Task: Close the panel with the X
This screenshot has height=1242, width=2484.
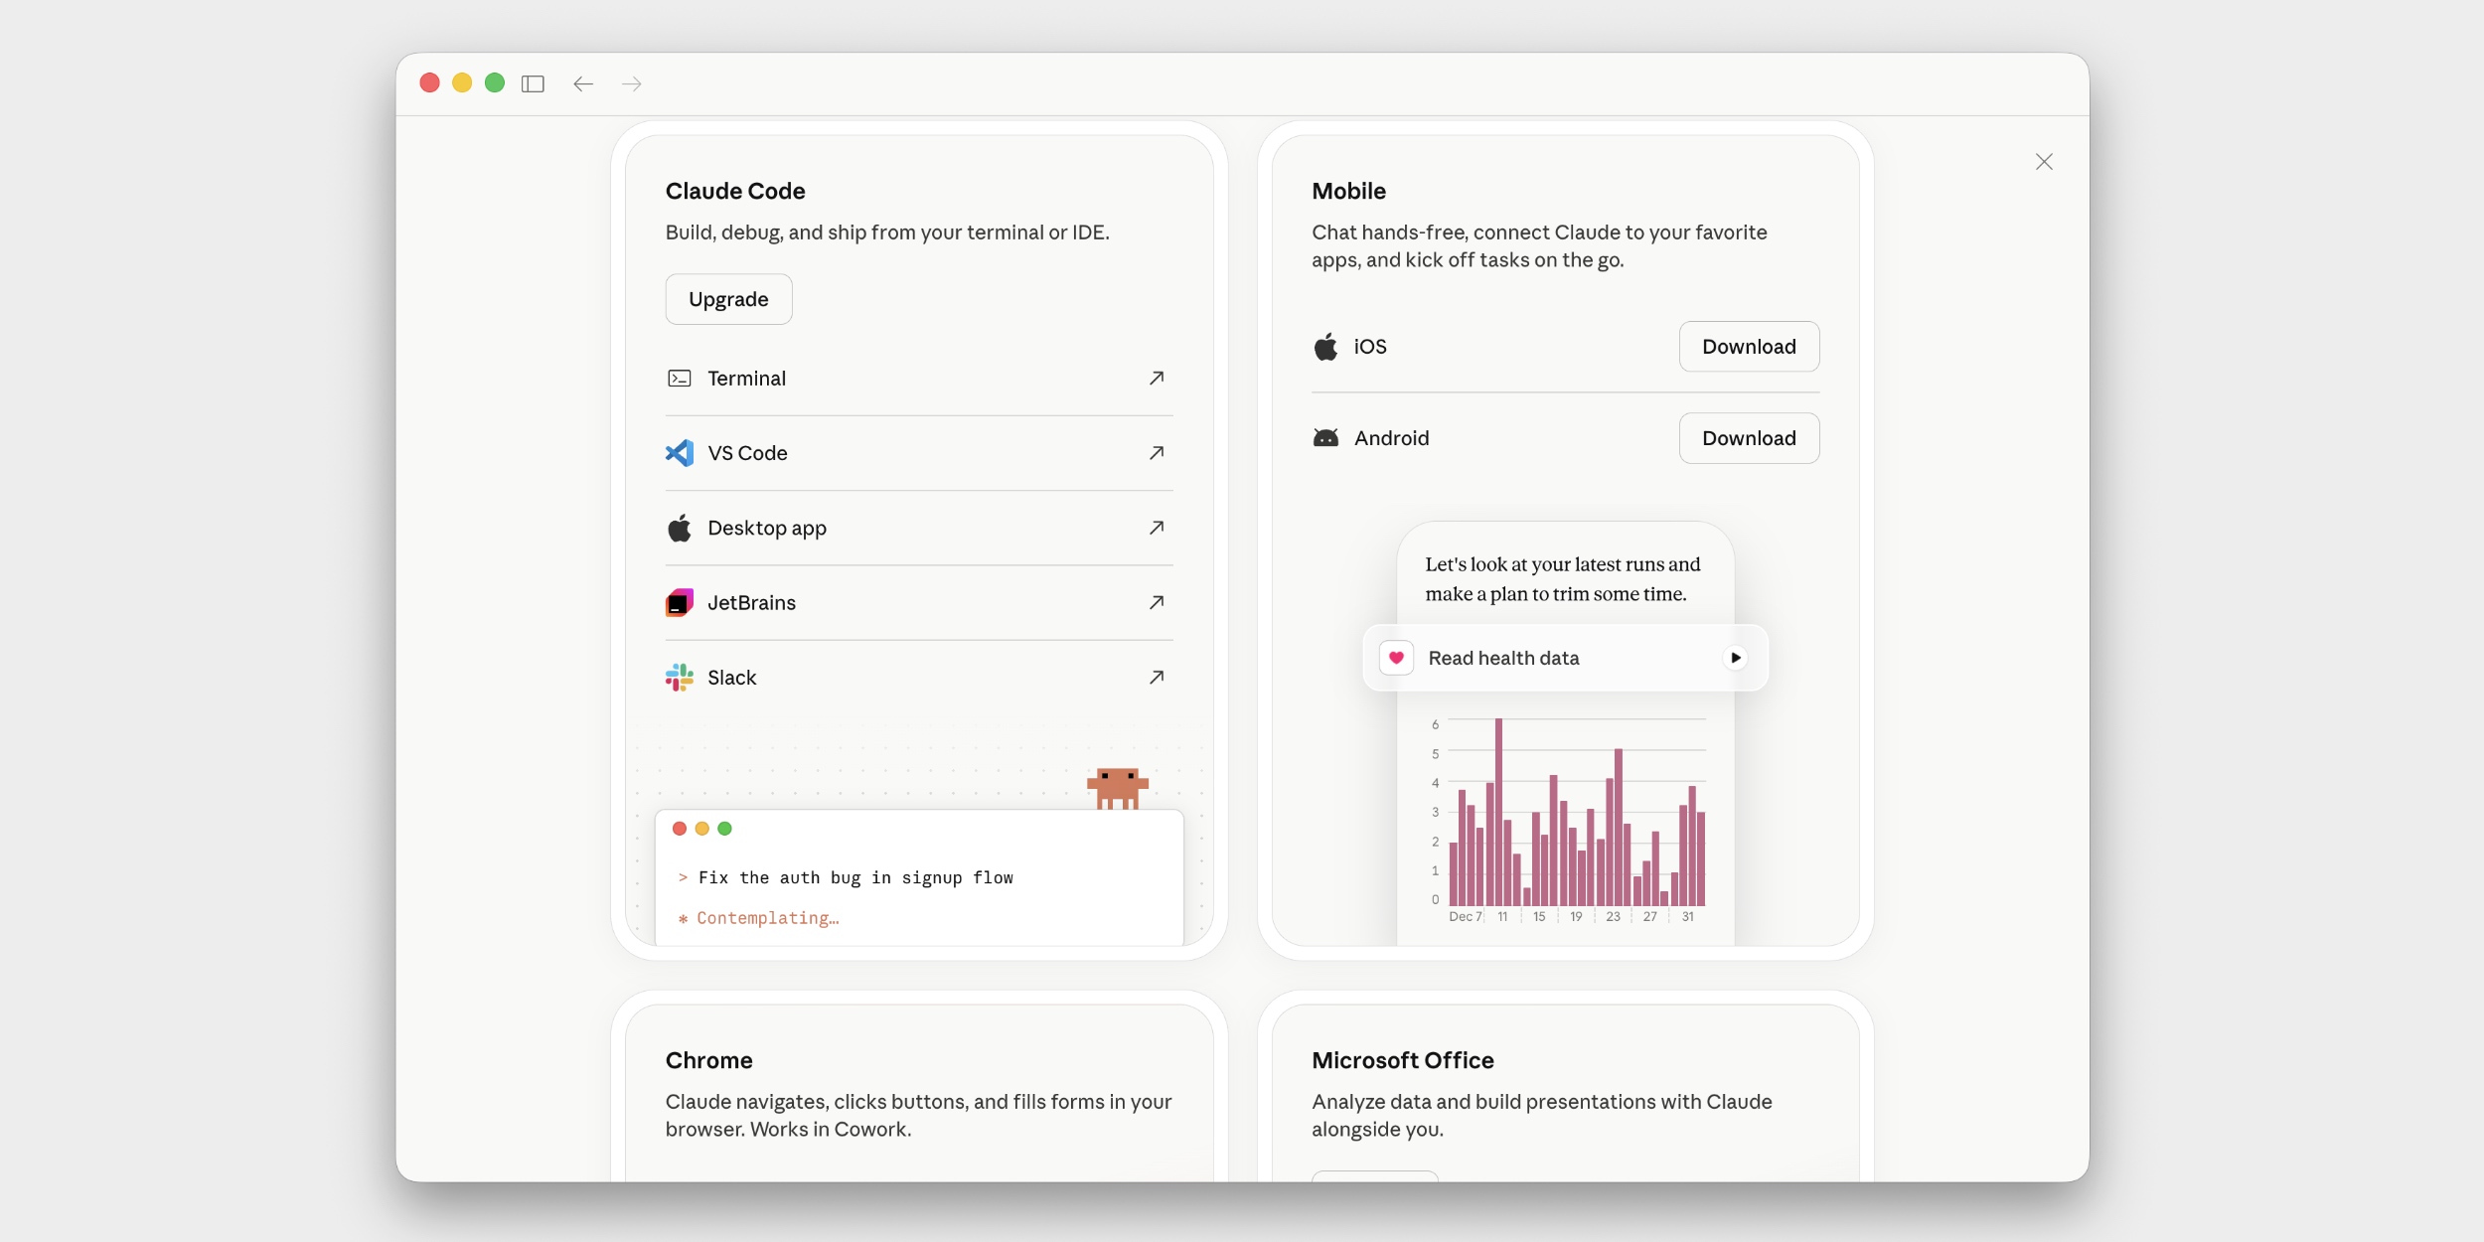Action: [x=2044, y=162]
